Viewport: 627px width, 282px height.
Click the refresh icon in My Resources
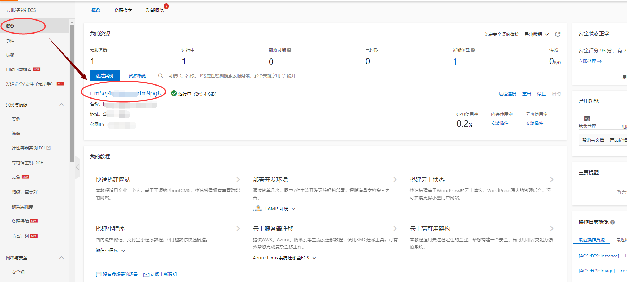(558, 34)
